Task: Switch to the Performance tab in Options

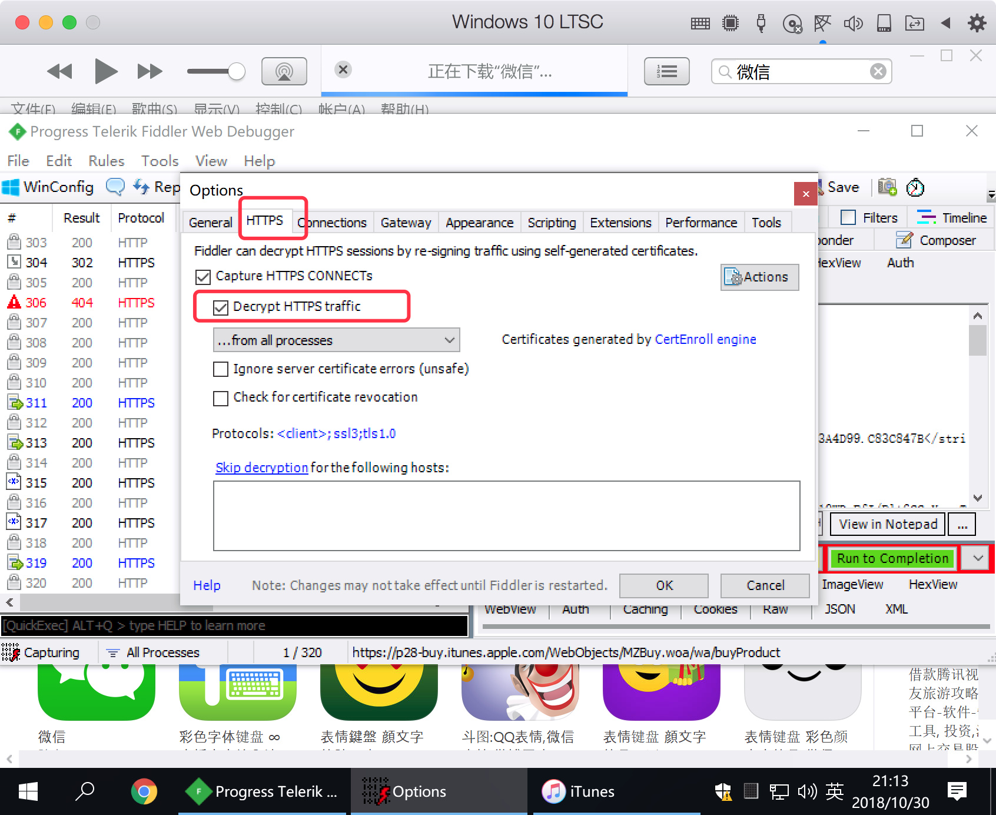Action: click(x=701, y=223)
